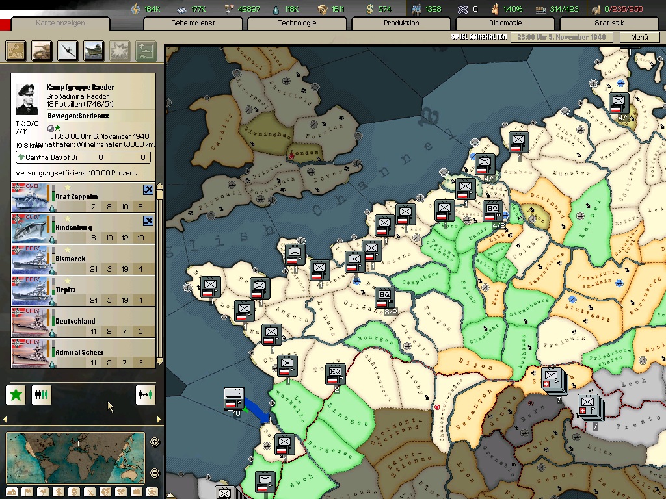Screen dimensions: 666x499
Task: Select the Graf Zeppelin ship row
Action: click(x=83, y=198)
